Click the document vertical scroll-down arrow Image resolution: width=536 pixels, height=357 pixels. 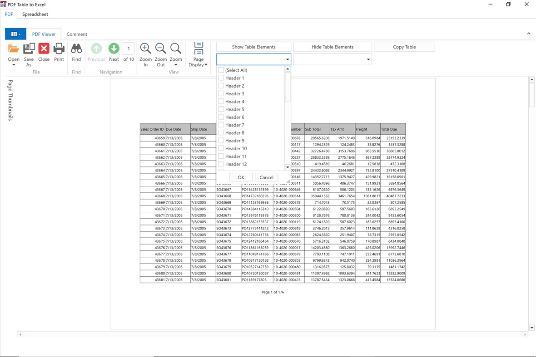pyautogui.click(x=531, y=328)
